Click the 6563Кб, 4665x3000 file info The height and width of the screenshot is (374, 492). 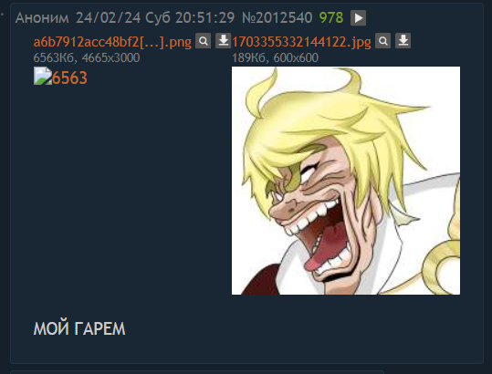tap(87, 58)
